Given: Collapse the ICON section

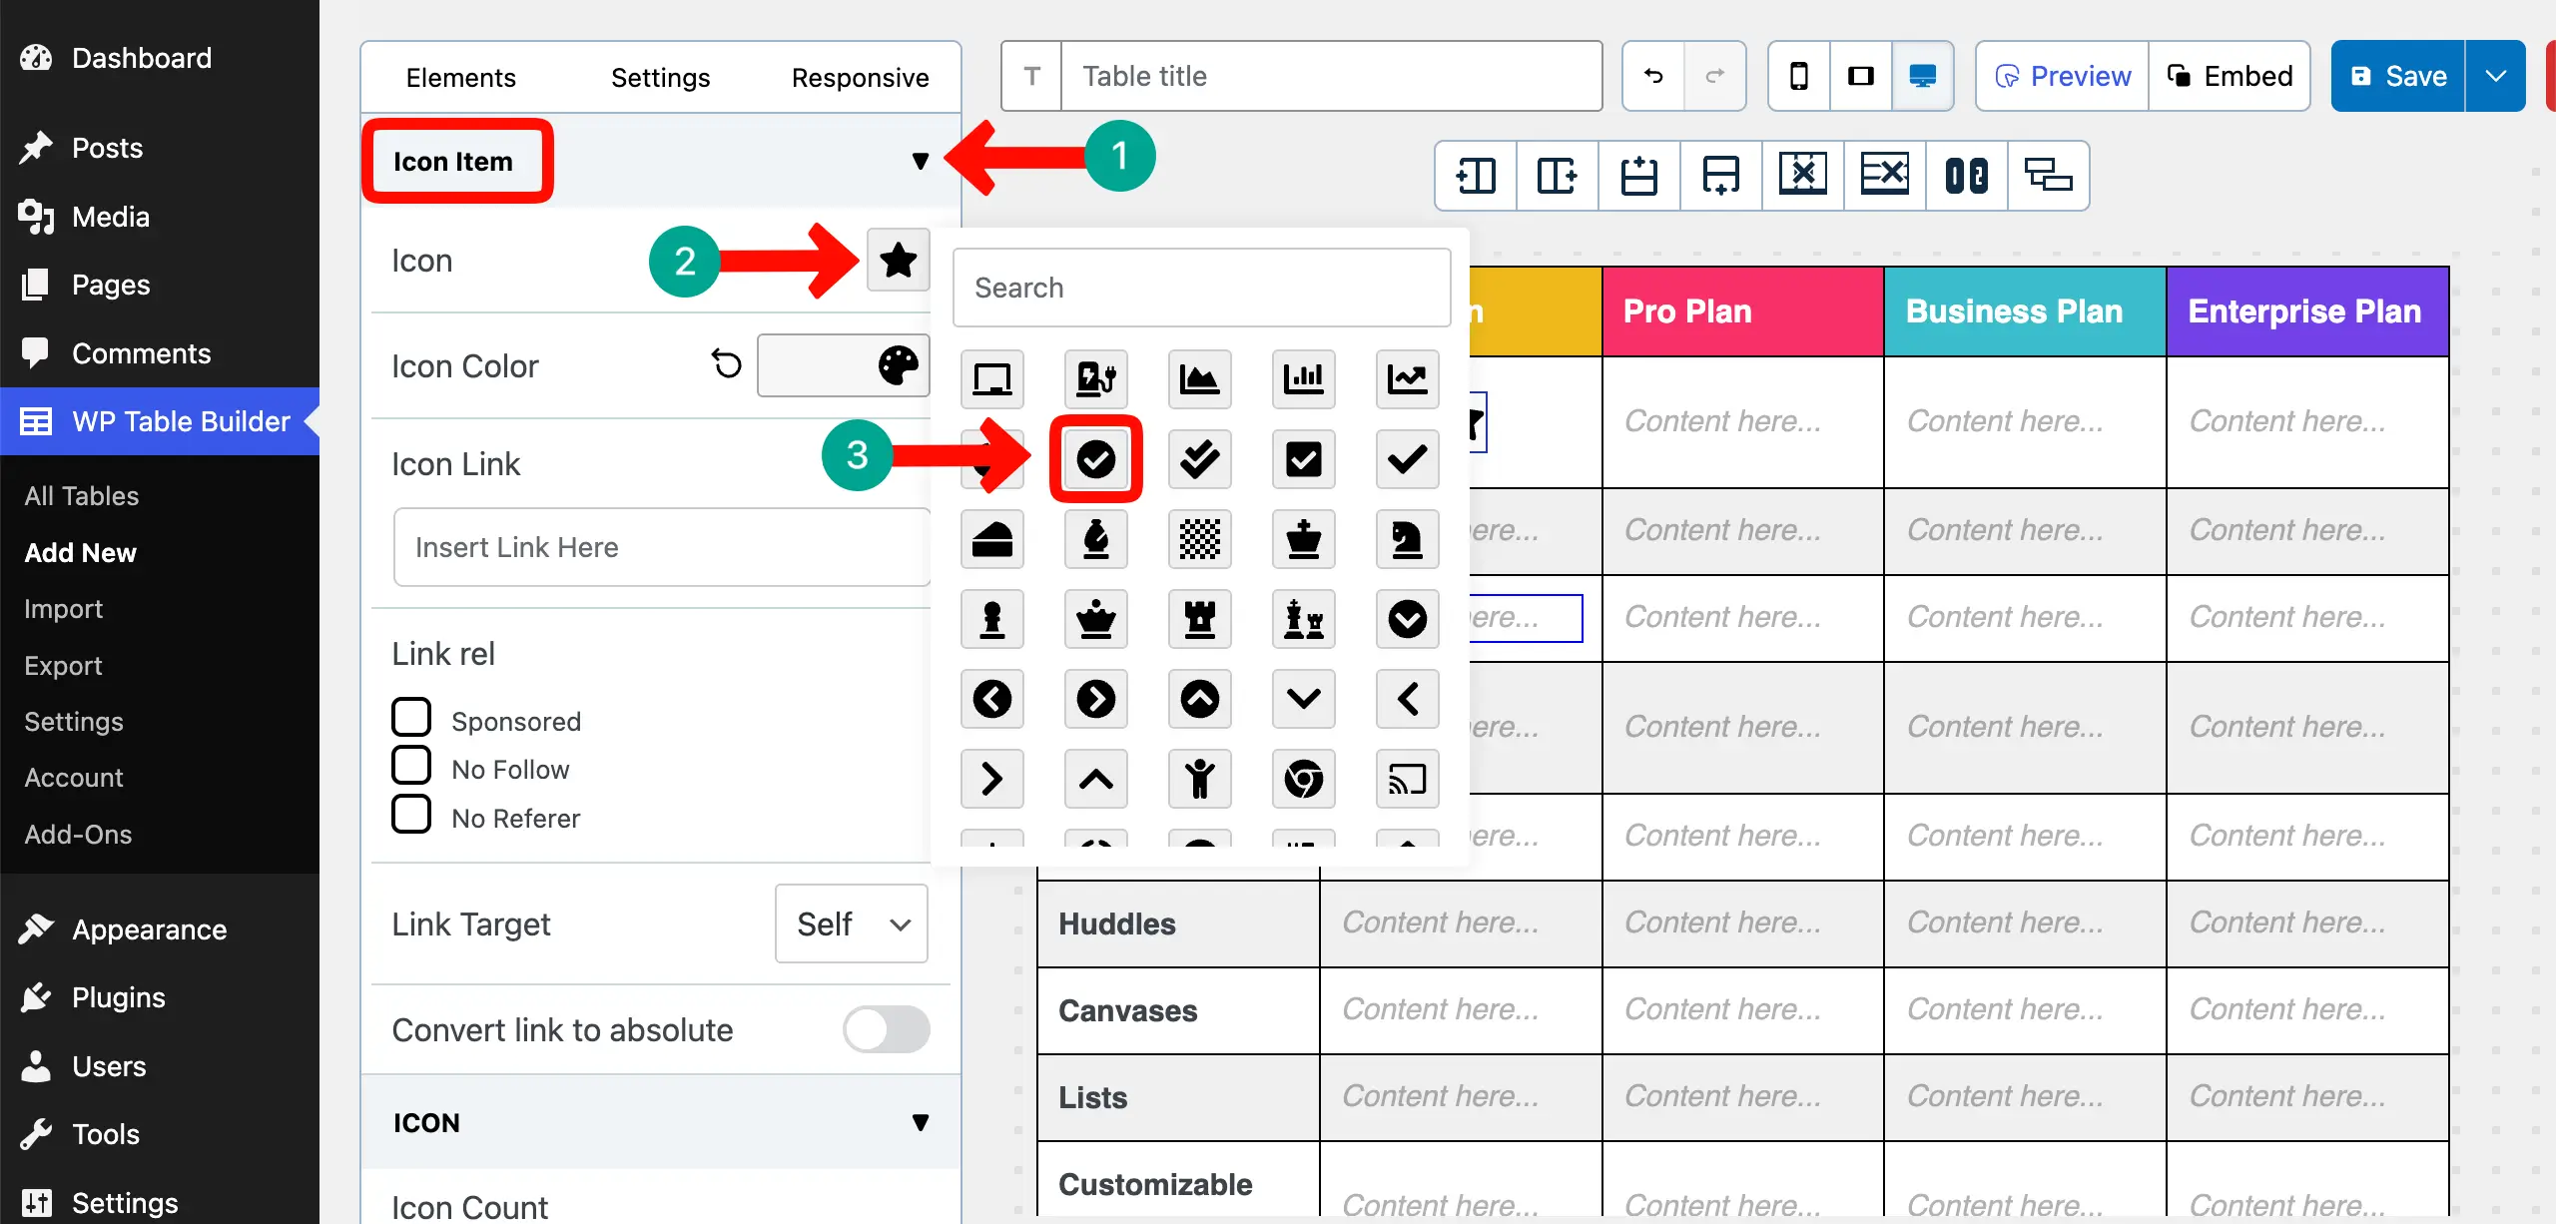Looking at the screenshot, I should click(x=920, y=1122).
